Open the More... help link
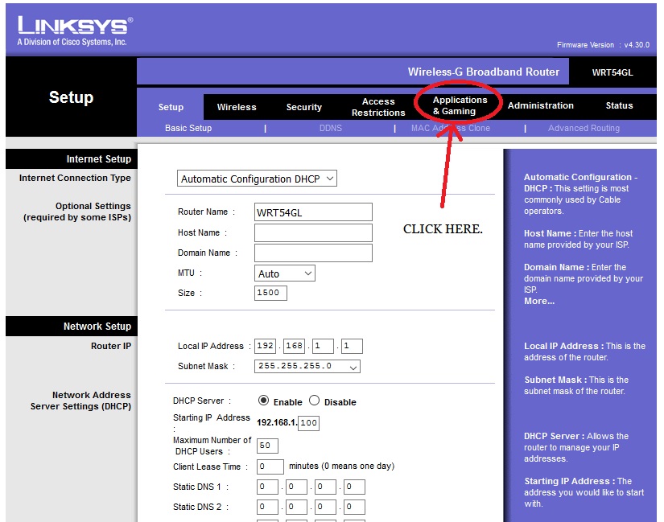 point(539,301)
